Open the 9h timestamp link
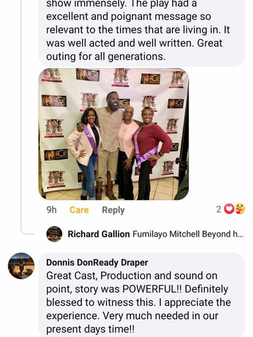This screenshot has height=337, width=253. coord(51,210)
